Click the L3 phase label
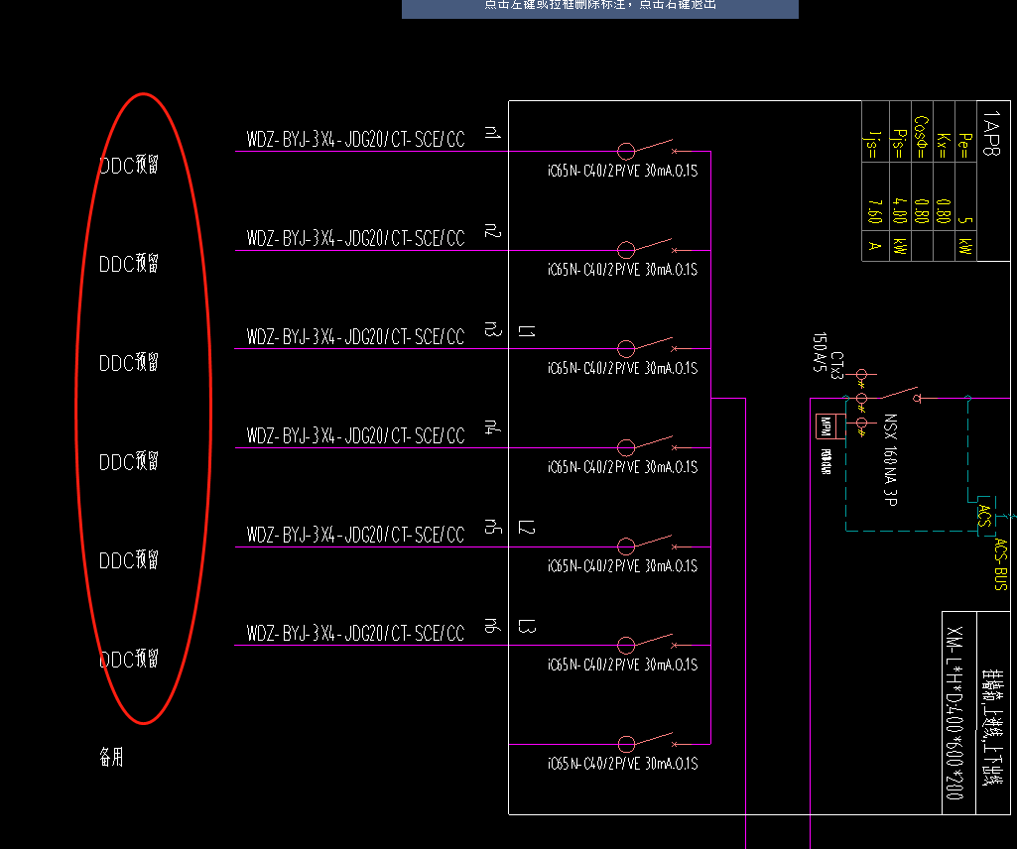 [x=527, y=626]
